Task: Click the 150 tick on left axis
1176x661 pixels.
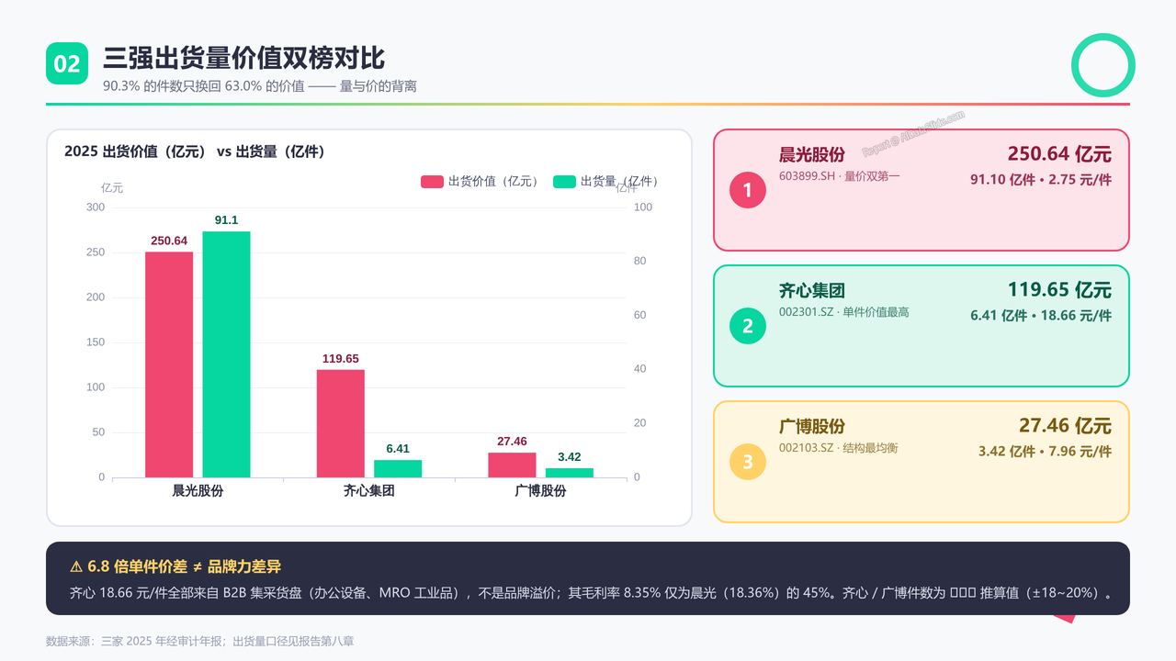Action: [x=96, y=342]
